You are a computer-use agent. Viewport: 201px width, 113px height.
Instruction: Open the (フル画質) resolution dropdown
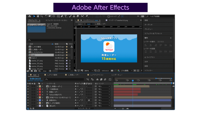point(127,71)
